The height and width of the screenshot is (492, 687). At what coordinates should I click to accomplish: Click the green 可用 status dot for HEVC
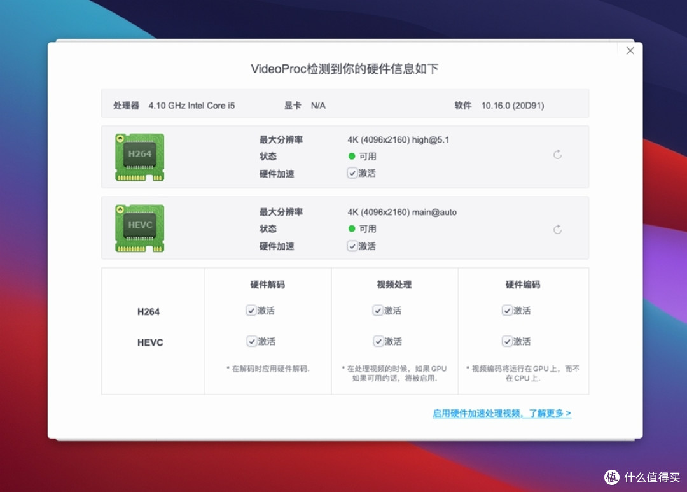351,228
